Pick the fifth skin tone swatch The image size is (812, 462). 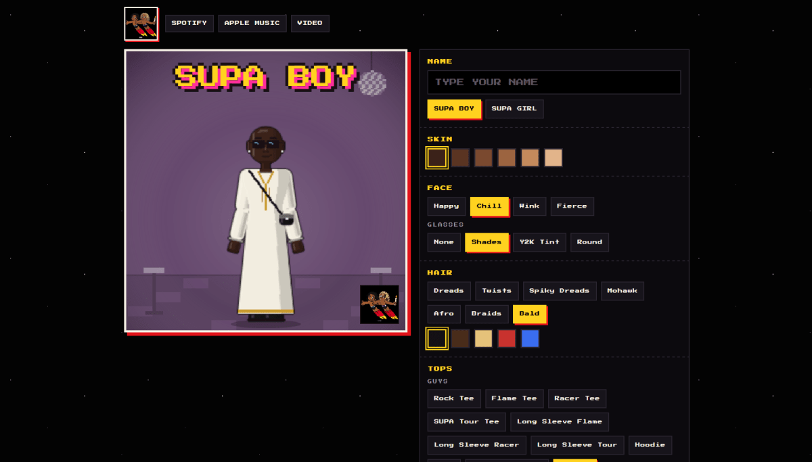pyautogui.click(x=531, y=158)
